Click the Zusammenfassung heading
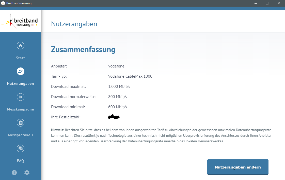Viewport: 285px width, 180px height. tap(83, 50)
